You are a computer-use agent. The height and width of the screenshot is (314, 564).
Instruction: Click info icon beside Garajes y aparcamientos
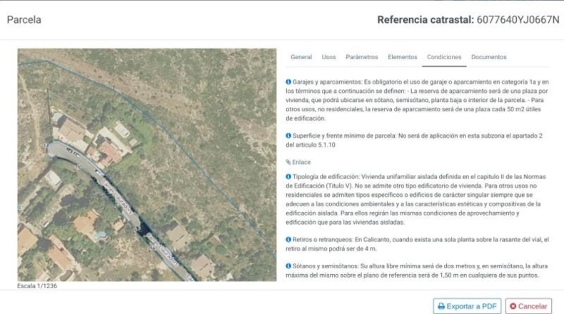click(288, 82)
